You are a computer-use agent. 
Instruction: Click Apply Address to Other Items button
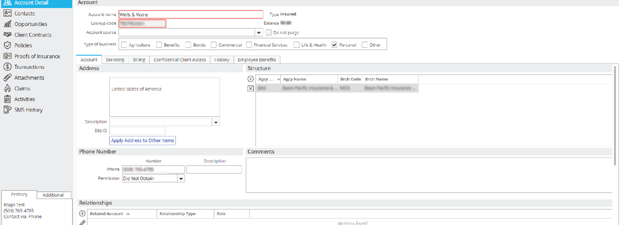143,141
